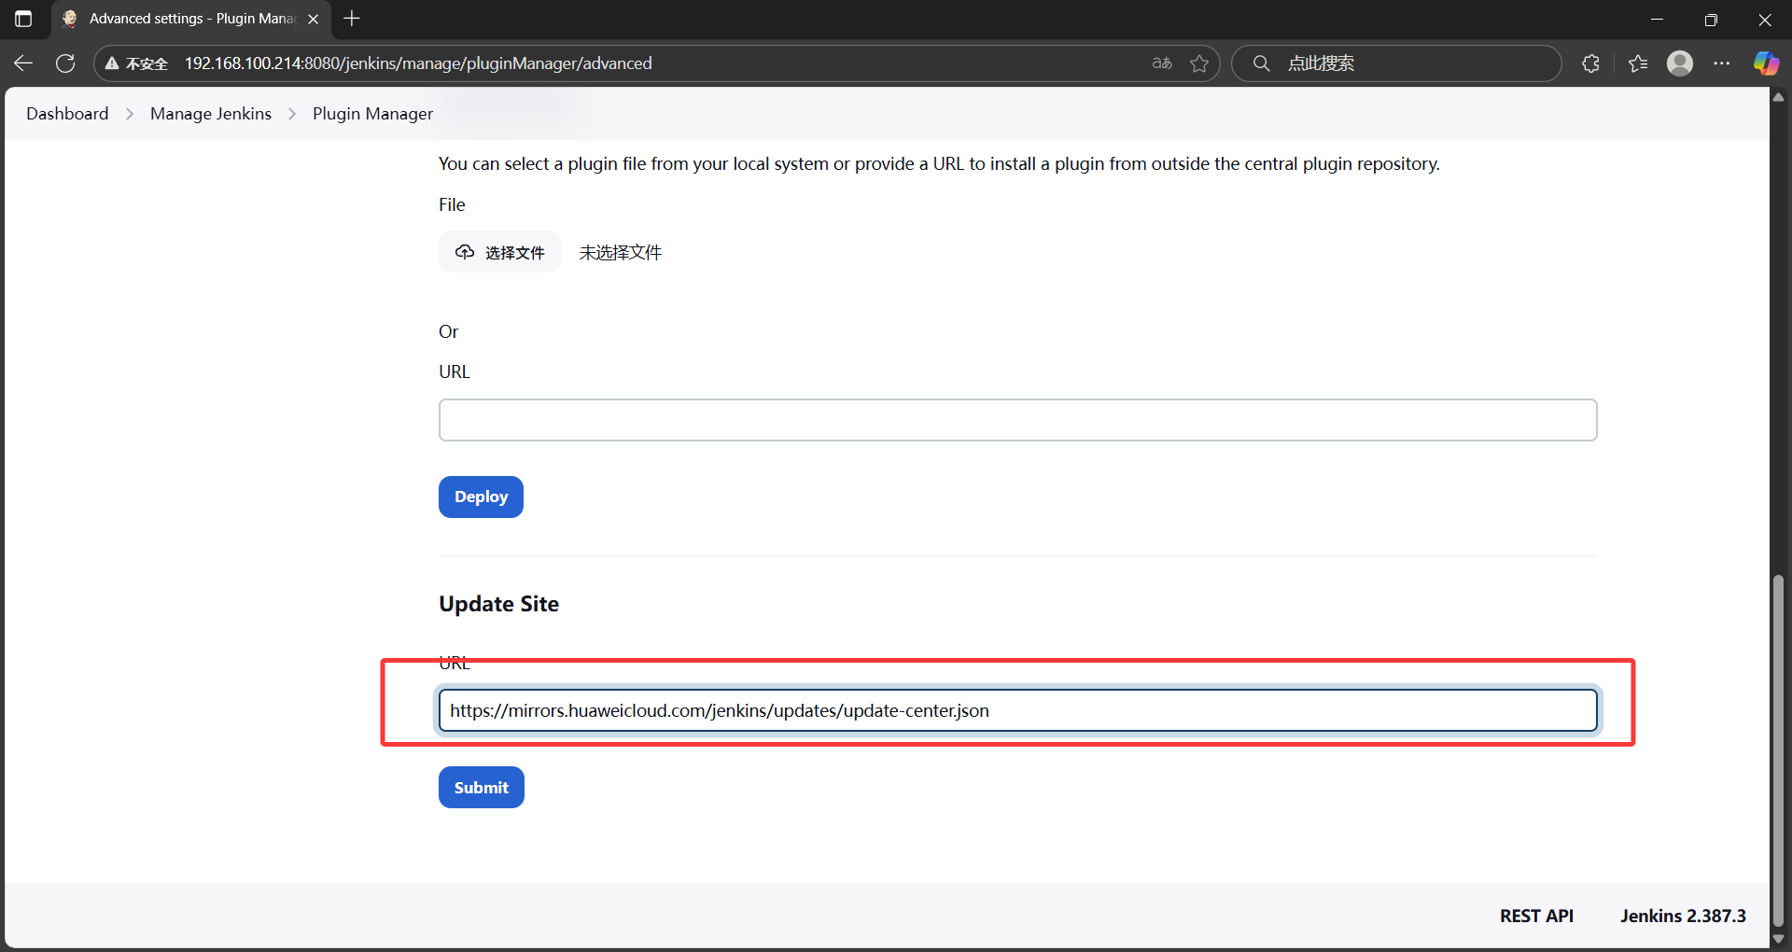Add this page to favorites with the star icon
This screenshot has height=952, width=1792.
tap(1199, 63)
